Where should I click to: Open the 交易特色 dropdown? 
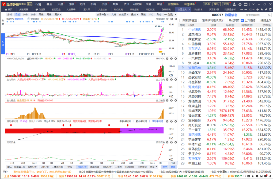pyautogui.click(x=103, y=15)
